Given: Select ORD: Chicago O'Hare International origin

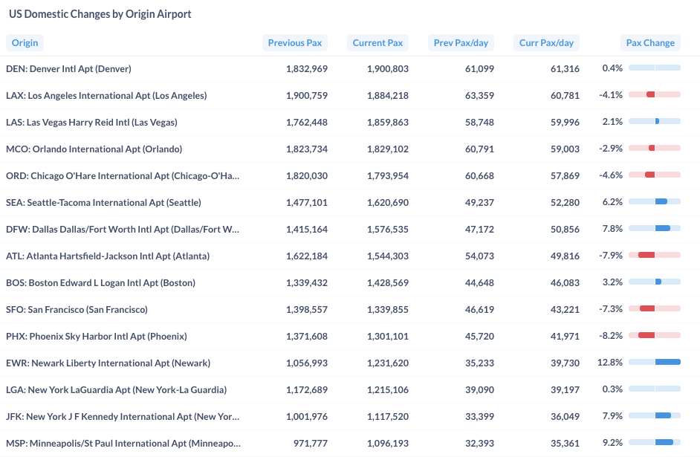Looking at the screenshot, I should (123, 176).
